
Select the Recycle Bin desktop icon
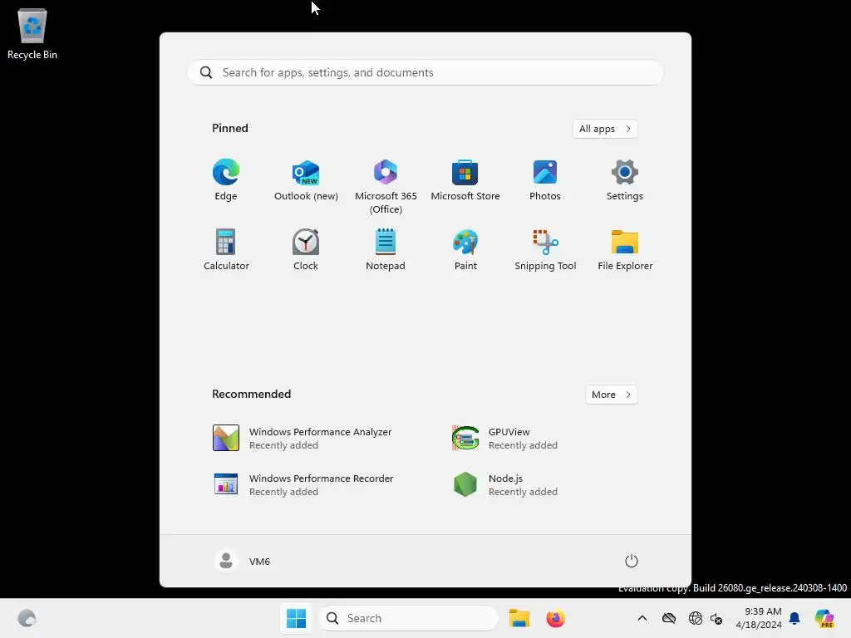32,33
